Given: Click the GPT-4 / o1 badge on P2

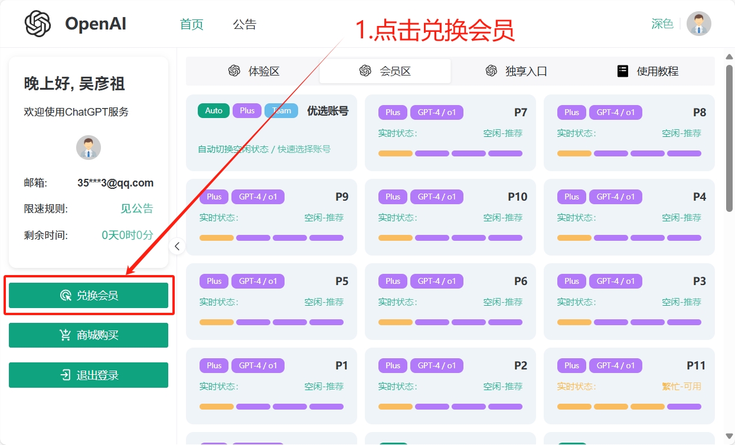Looking at the screenshot, I should 437,365.
